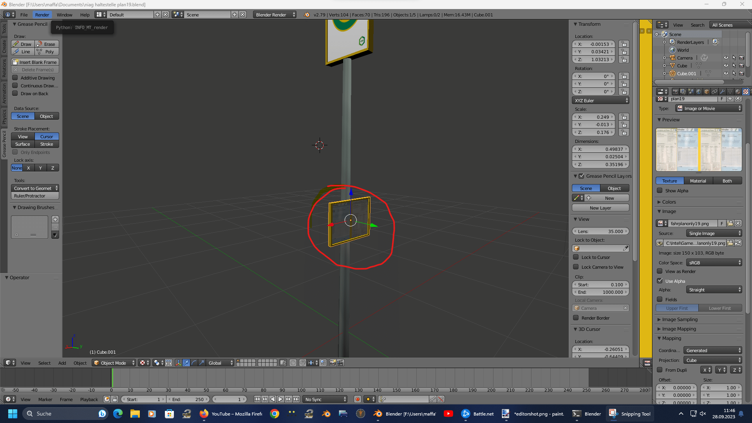This screenshot has width=752, height=423.
Task: Activate the translate manipulator arrow icon
Action: point(186,363)
